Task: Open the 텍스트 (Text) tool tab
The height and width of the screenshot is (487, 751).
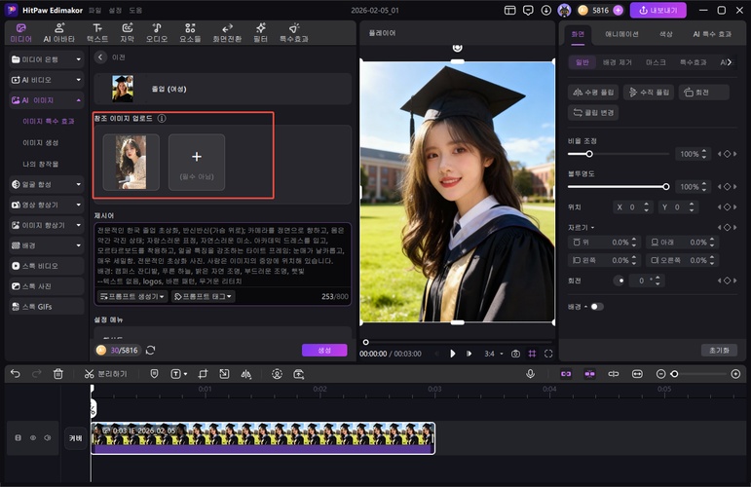Action: coord(97,33)
